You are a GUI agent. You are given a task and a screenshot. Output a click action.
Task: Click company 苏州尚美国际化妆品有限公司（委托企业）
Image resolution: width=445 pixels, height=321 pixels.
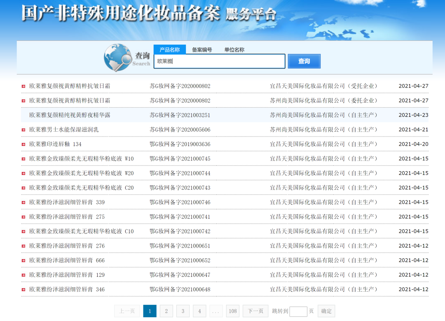pos(323,101)
